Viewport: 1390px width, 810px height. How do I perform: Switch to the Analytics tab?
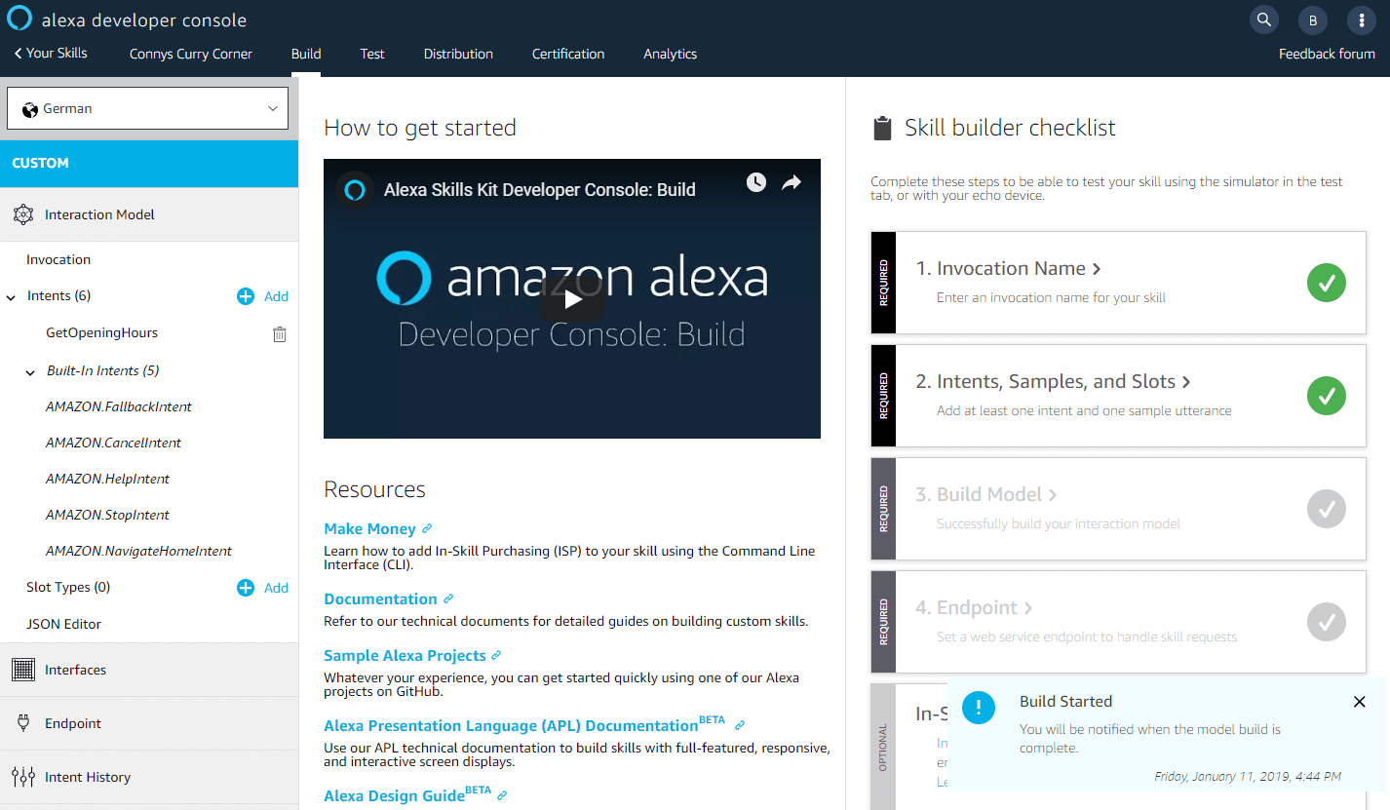[671, 54]
